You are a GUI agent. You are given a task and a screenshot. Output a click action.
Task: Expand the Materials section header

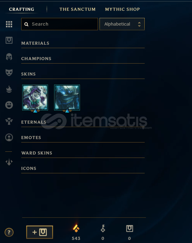coord(83,43)
